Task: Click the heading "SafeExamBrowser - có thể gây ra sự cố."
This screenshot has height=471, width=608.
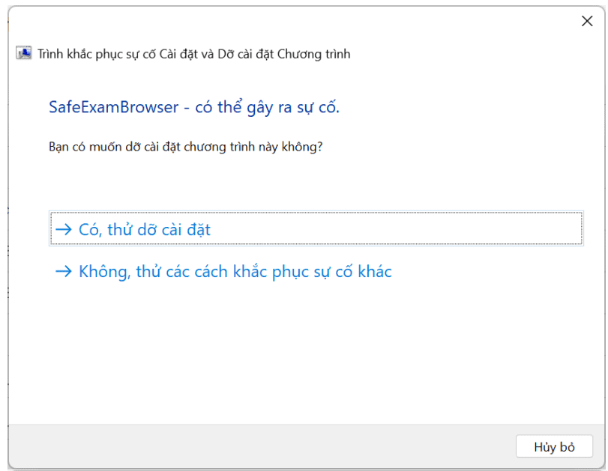Action: 194,107
